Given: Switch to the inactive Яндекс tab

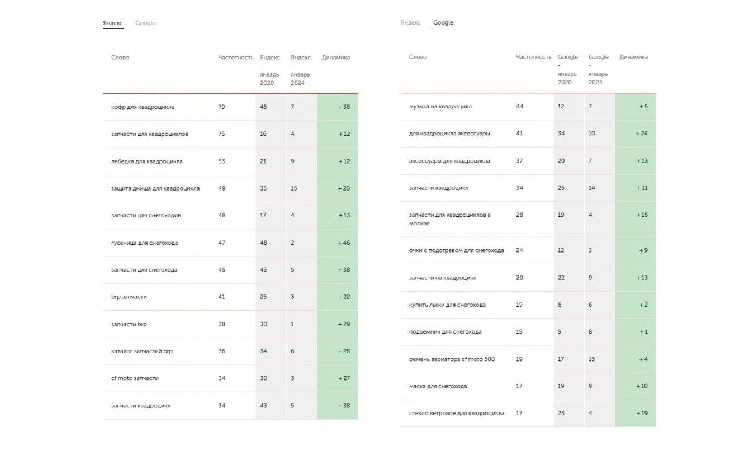Looking at the screenshot, I should tap(410, 23).
